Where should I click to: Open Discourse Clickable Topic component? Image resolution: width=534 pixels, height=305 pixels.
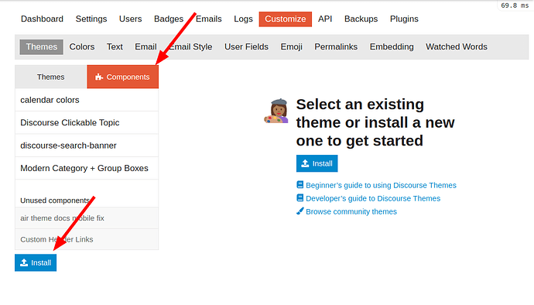point(87,122)
